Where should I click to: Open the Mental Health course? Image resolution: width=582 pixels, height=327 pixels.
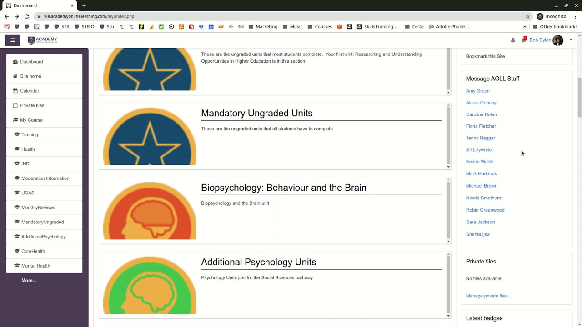pyautogui.click(x=44, y=266)
